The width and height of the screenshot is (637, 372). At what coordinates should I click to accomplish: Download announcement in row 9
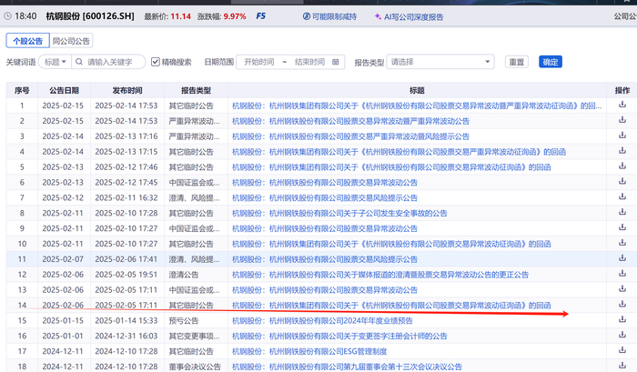tap(622, 227)
